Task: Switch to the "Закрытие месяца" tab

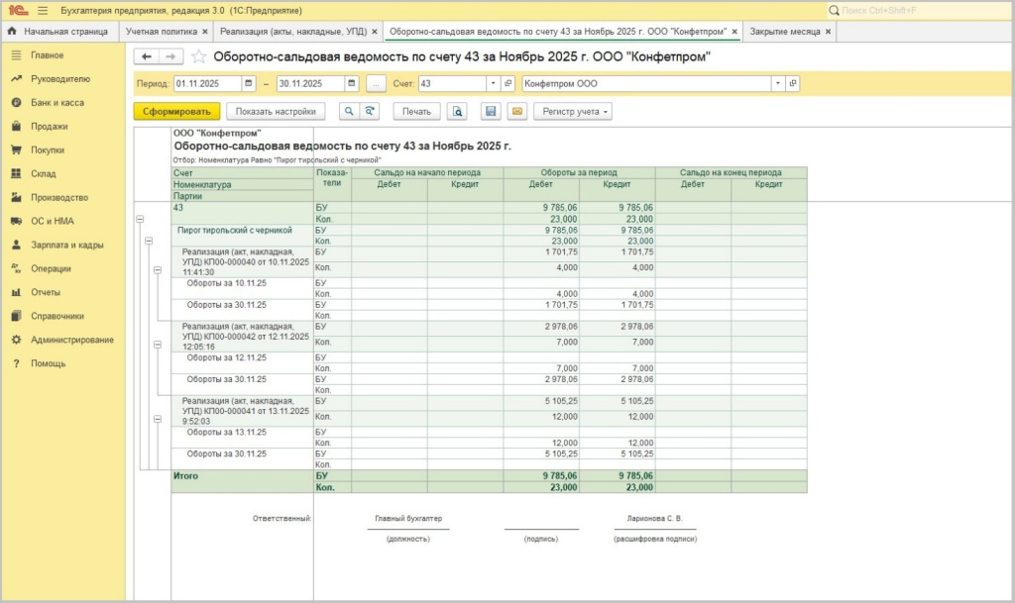Action: (x=784, y=32)
